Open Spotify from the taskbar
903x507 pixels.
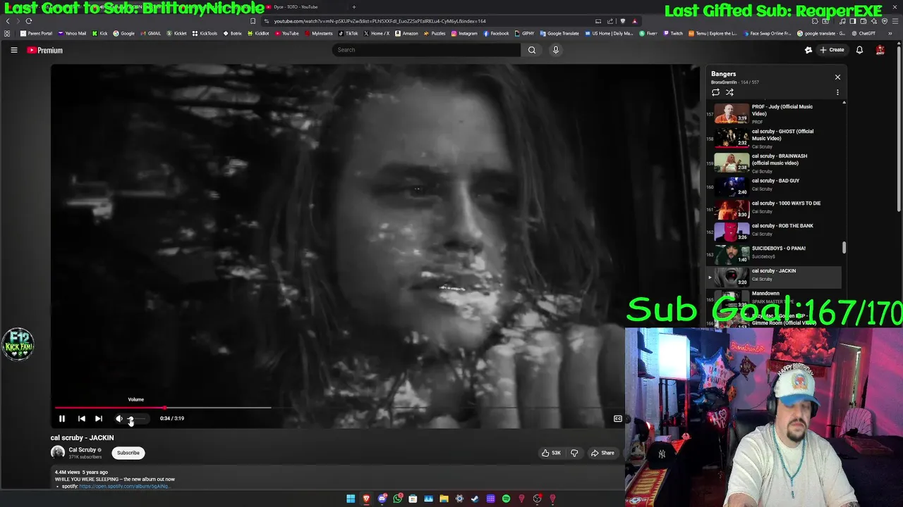pos(506,499)
